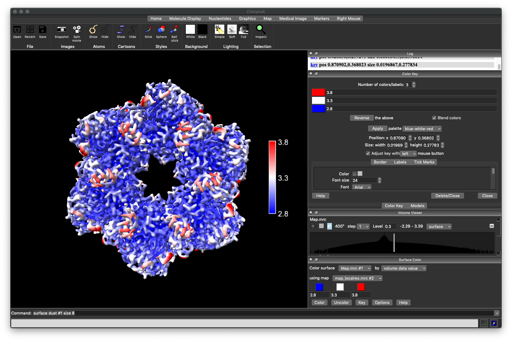Open the Models tab in Color Key panel
Screen dimensions: 512x341
[417, 206]
